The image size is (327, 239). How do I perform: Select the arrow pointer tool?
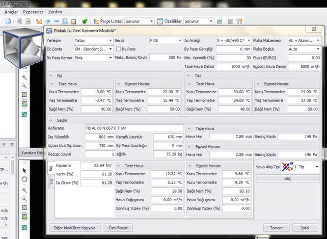click(24, 170)
